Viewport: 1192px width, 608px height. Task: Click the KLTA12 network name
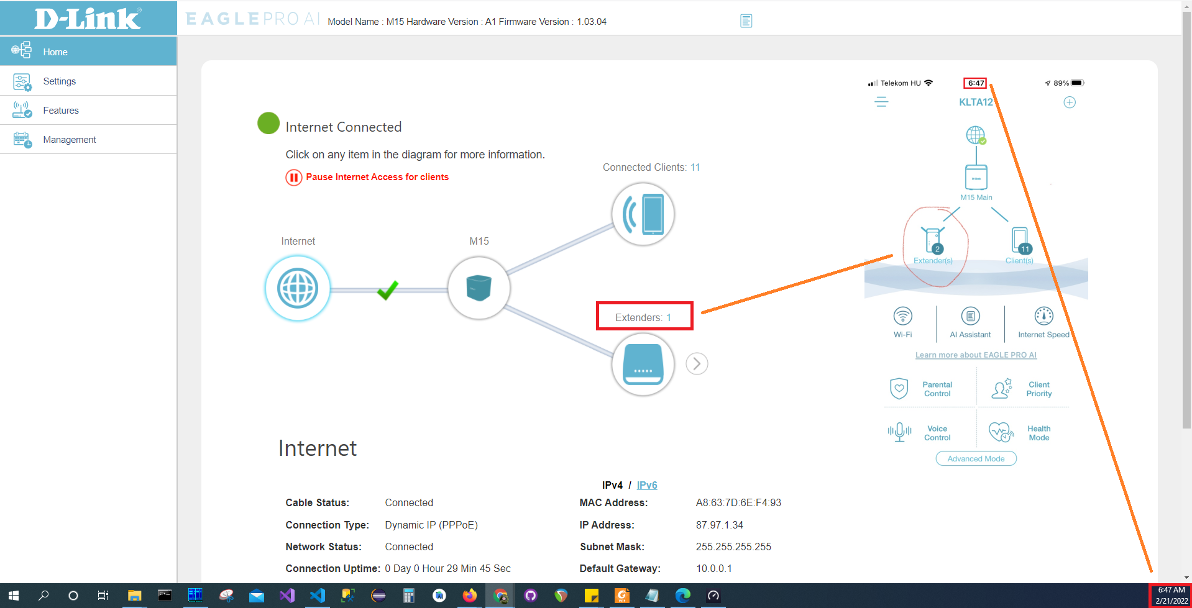point(976,102)
